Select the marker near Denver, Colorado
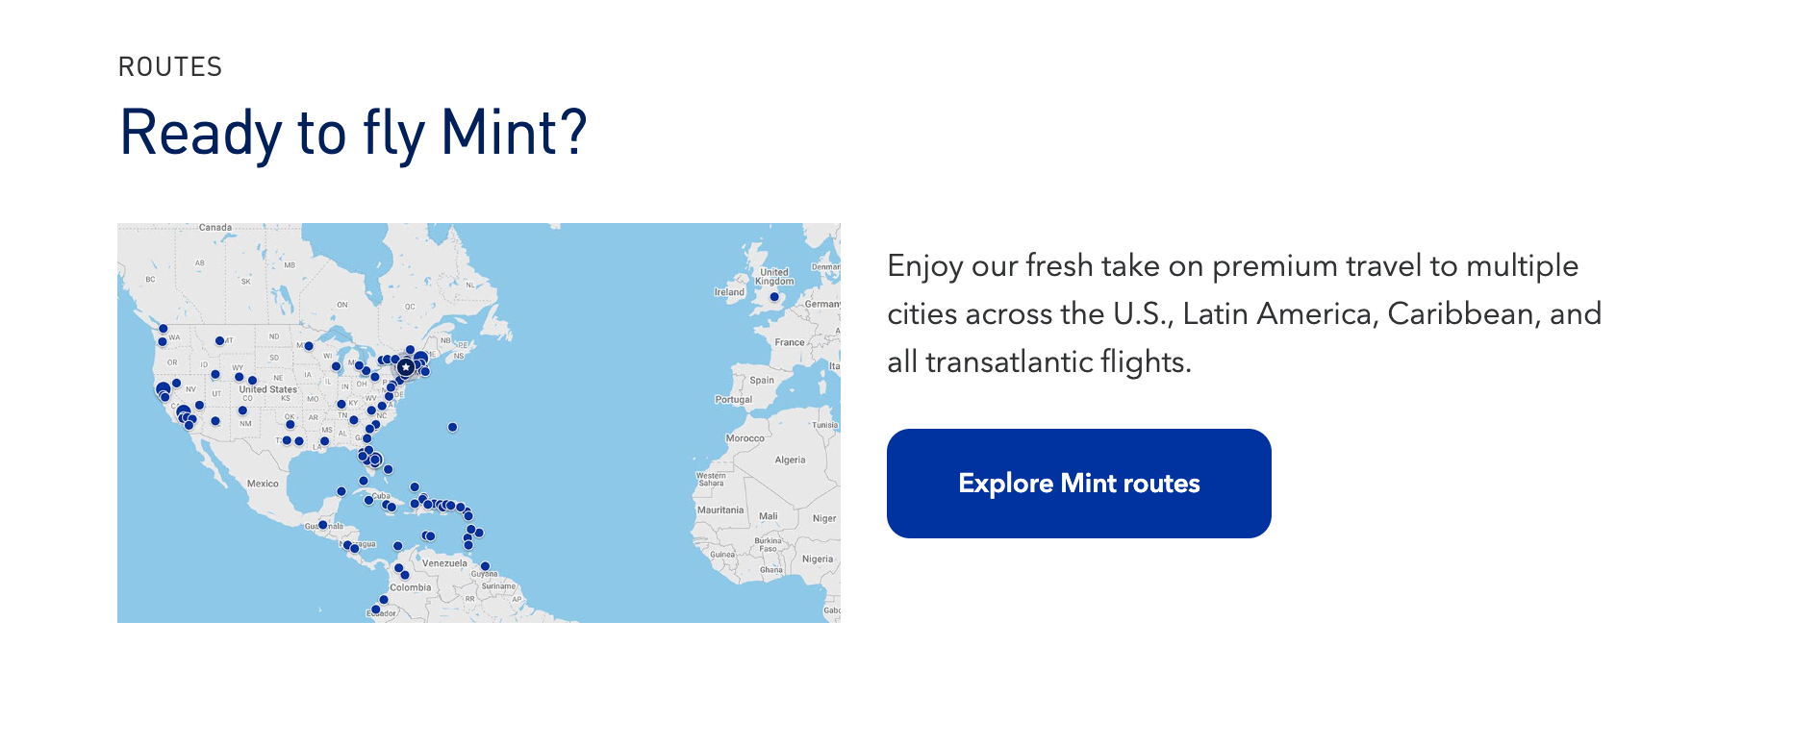 (x=251, y=379)
